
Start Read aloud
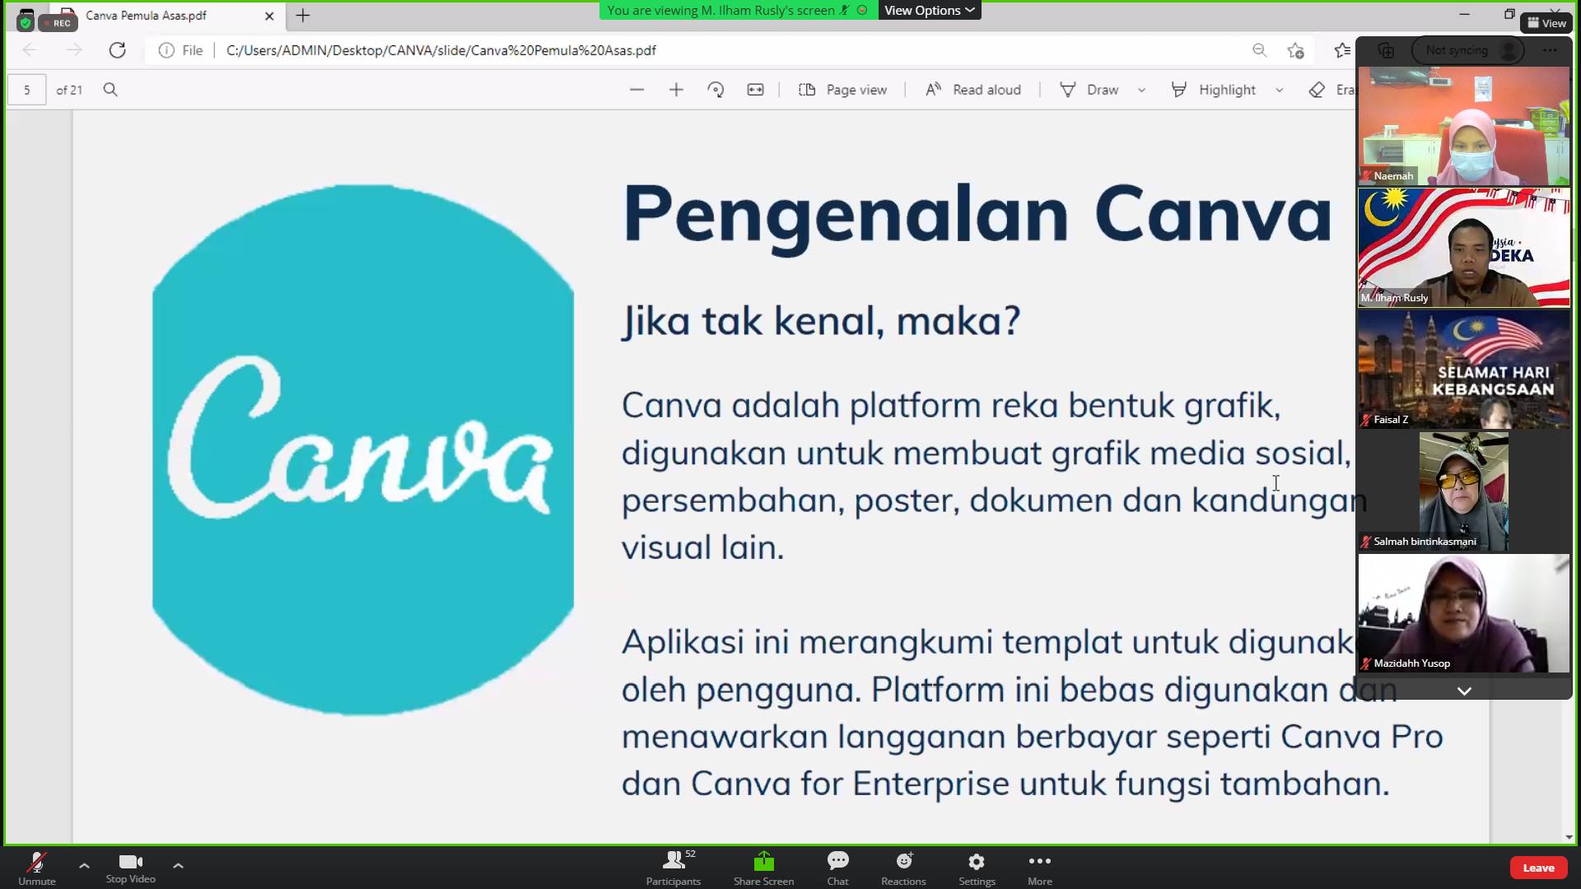click(x=973, y=90)
